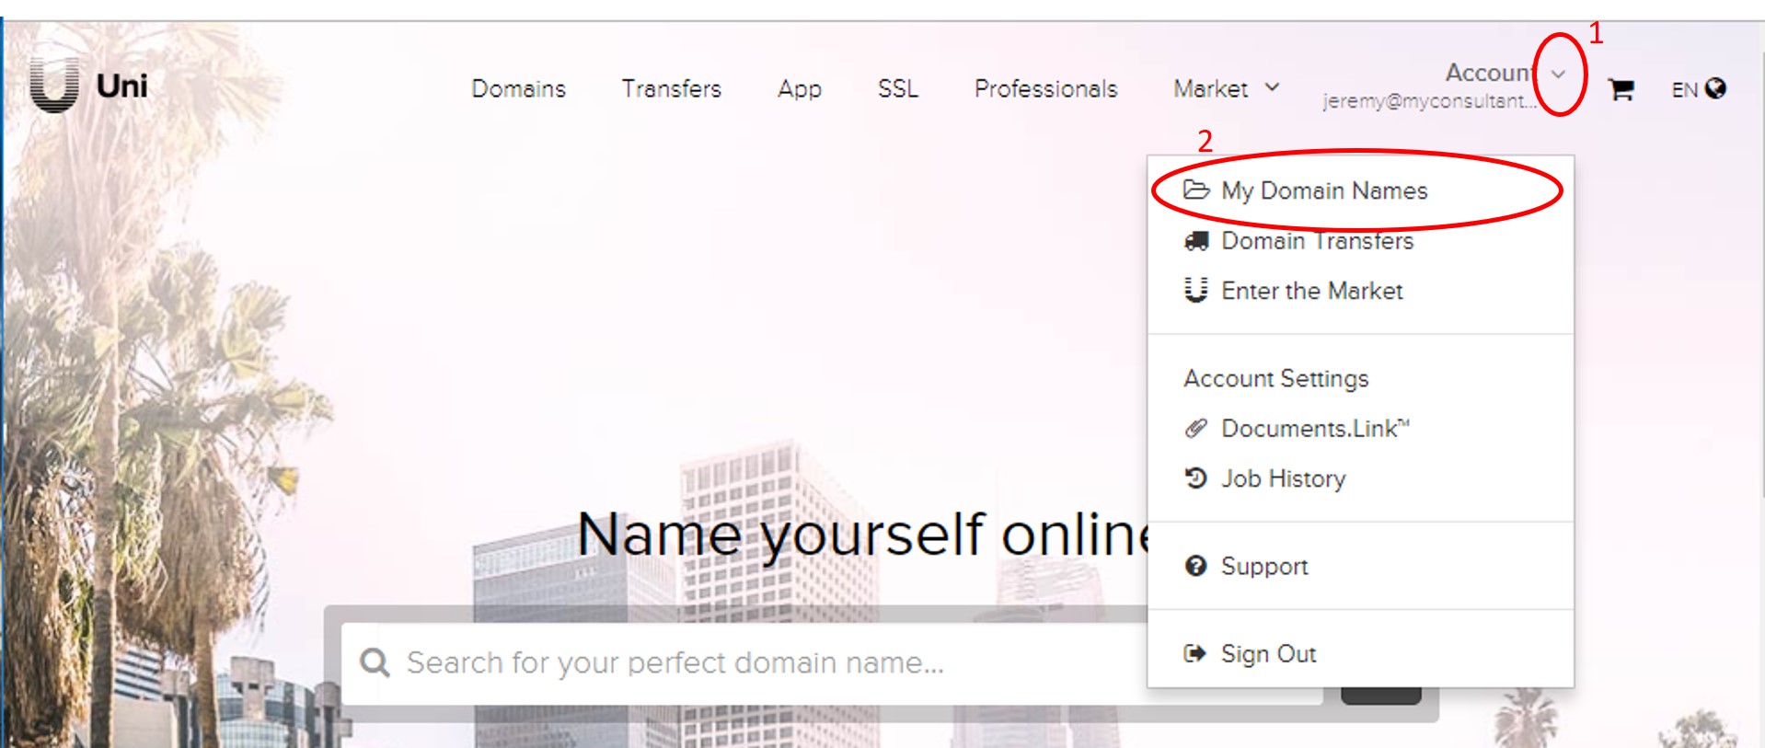Open the Domains menu item

pos(518,88)
